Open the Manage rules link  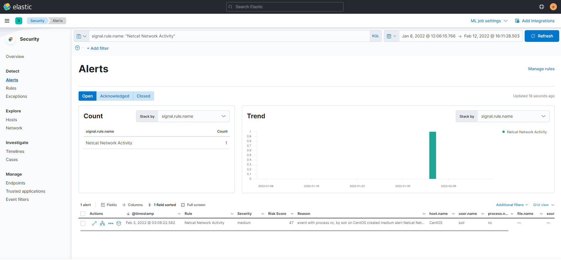[541, 69]
